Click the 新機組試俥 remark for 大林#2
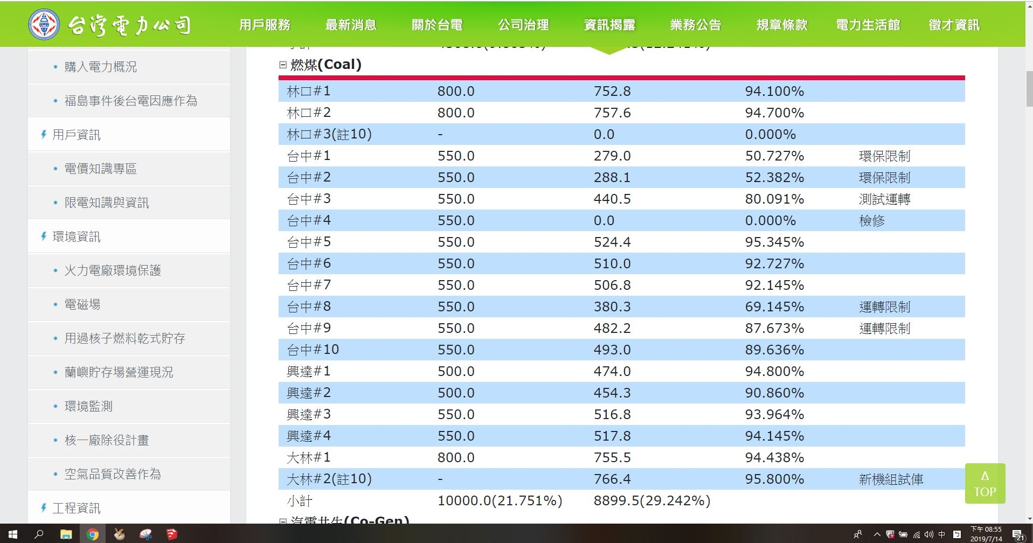 coord(891,479)
